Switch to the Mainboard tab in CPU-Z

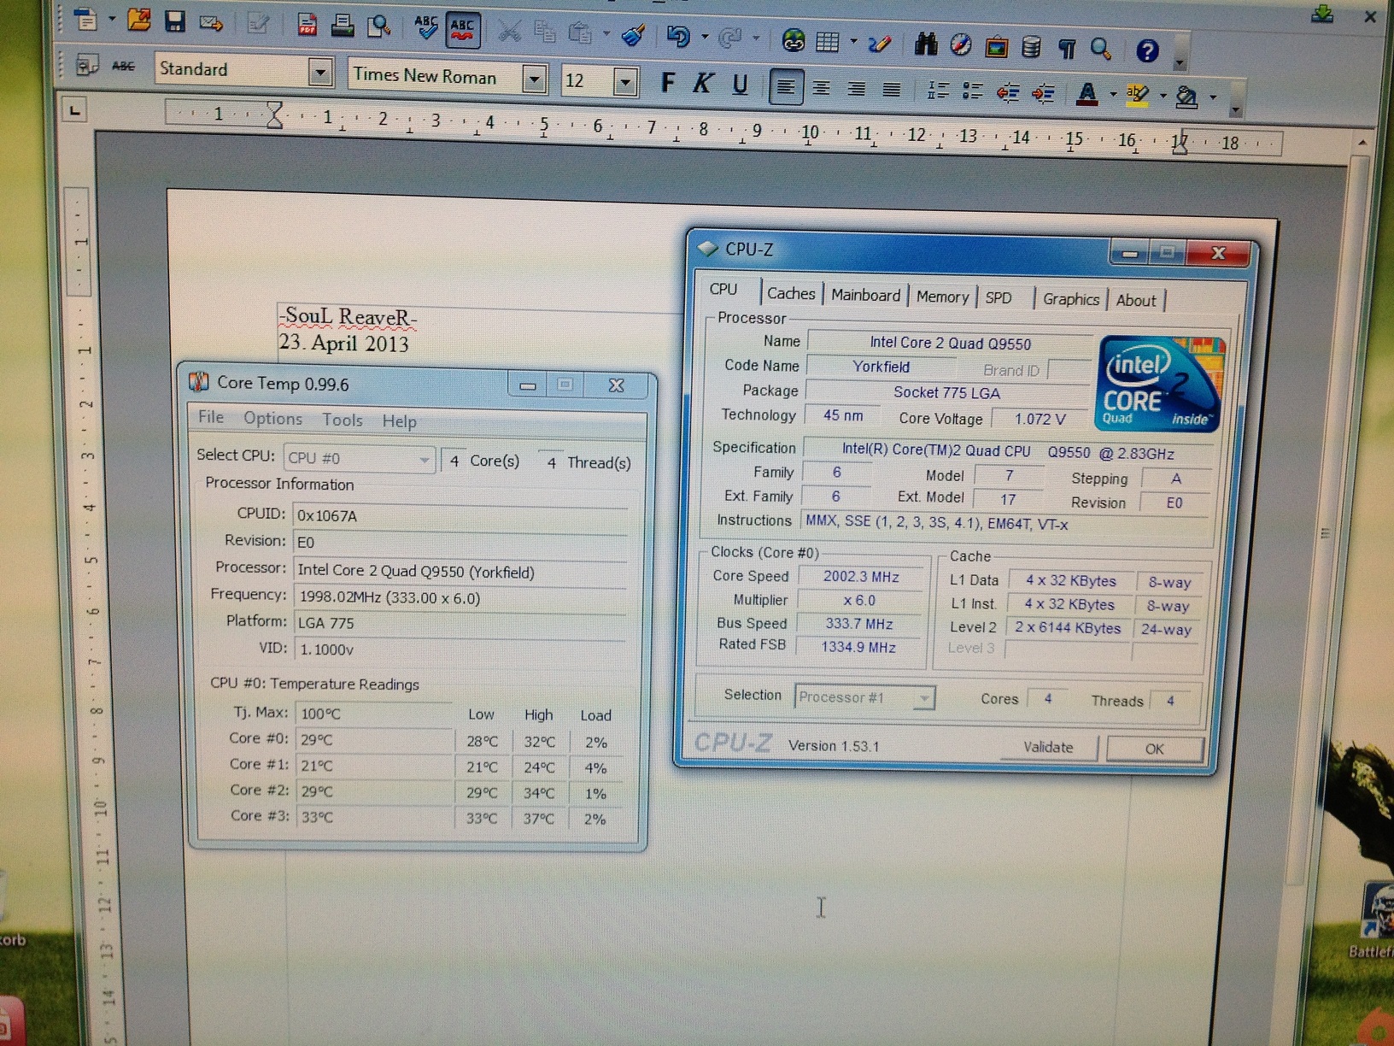tap(865, 295)
